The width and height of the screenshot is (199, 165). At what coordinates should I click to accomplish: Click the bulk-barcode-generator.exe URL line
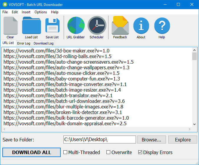[66, 118]
